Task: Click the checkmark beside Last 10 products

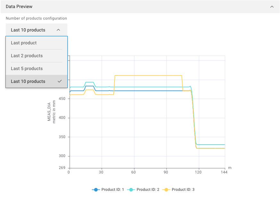Action: 59,81
